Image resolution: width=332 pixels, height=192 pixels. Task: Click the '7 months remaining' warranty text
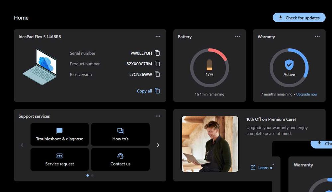pyautogui.click(x=277, y=94)
